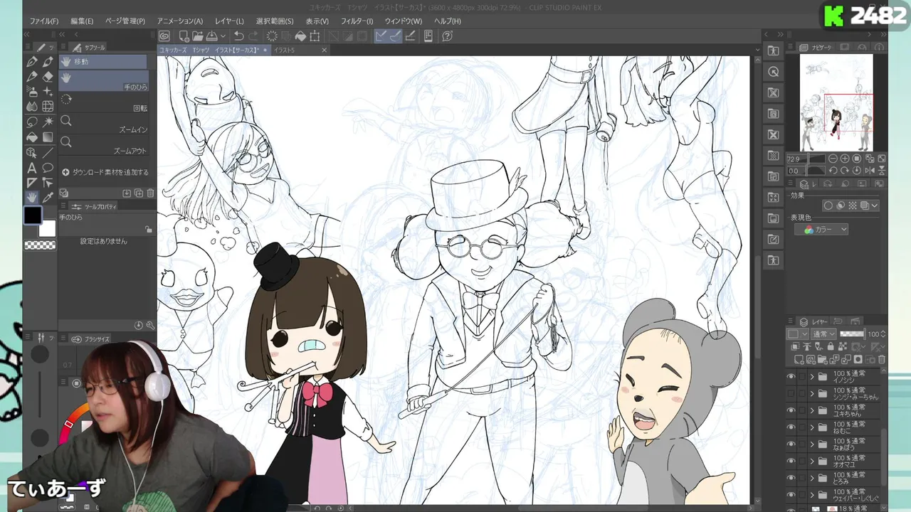Click the Redo arrow in the command bar

coord(254,36)
